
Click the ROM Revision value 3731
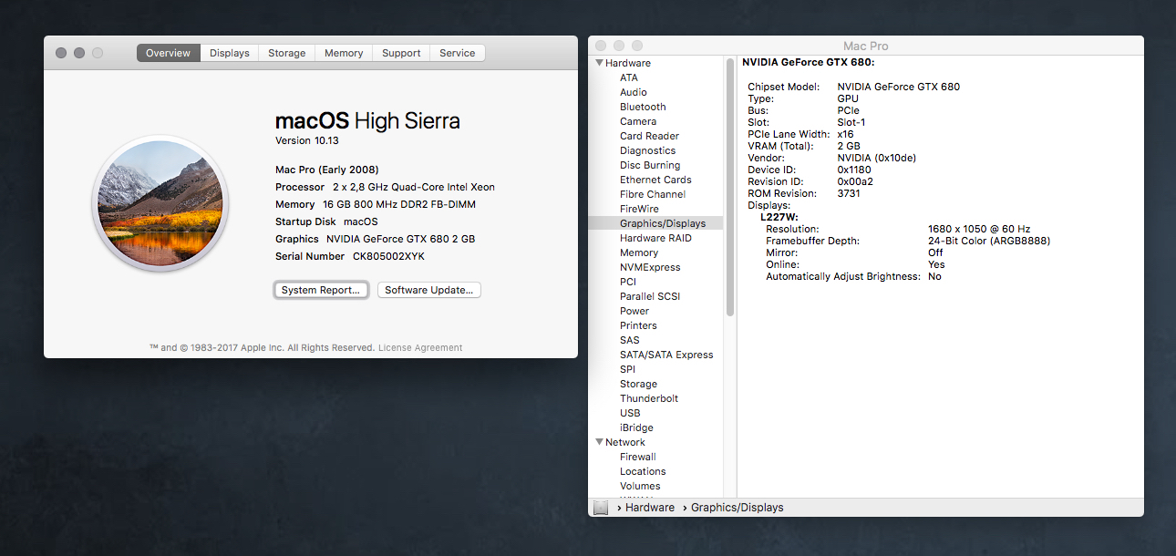click(x=849, y=193)
